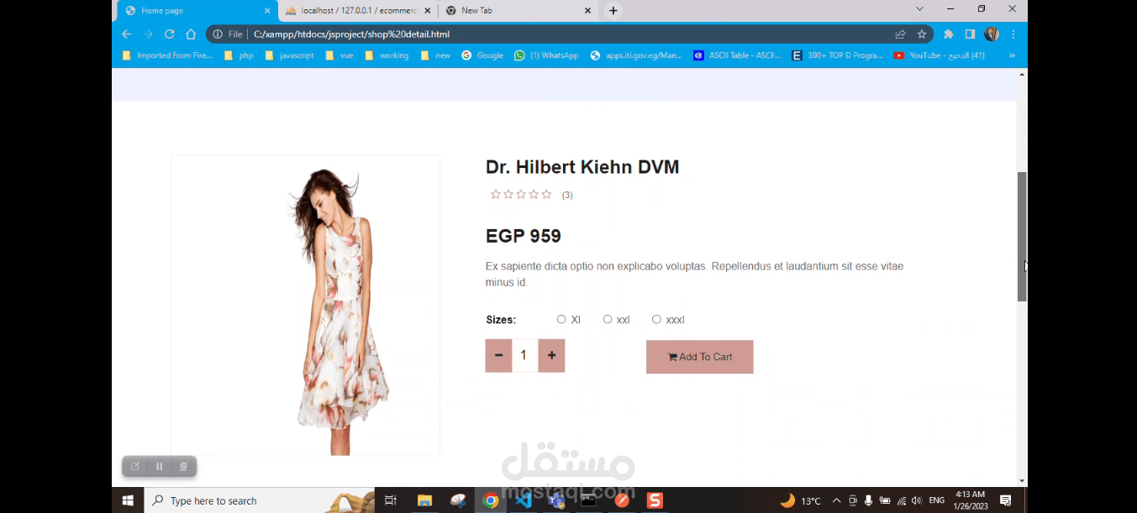Open the vue bookmark folder
The height and width of the screenshot is (513, 1137).
coord(340,55)
